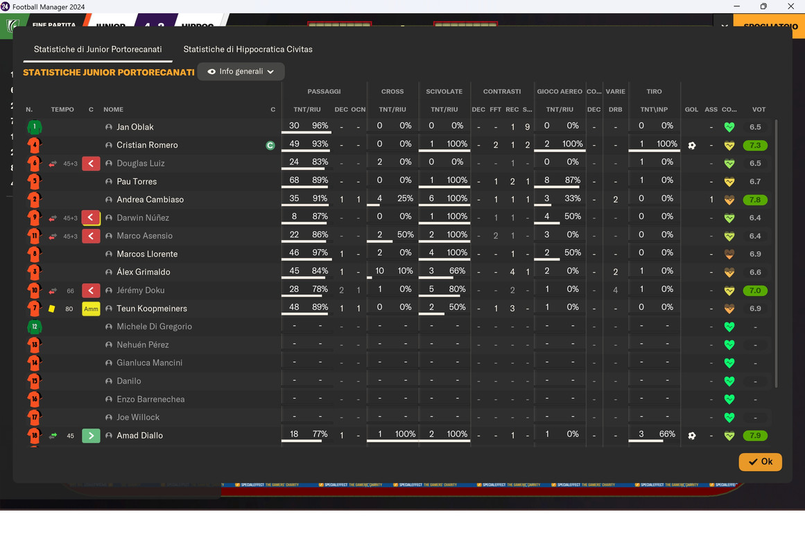Sort by the ASS column header

pos(711,110)
